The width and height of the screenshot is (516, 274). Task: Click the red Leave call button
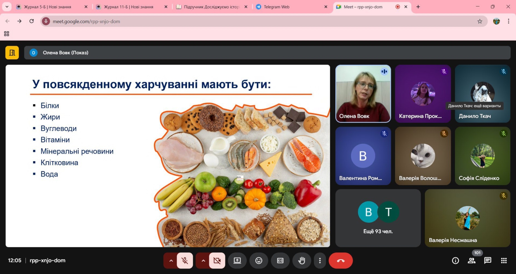coord(341,260)
